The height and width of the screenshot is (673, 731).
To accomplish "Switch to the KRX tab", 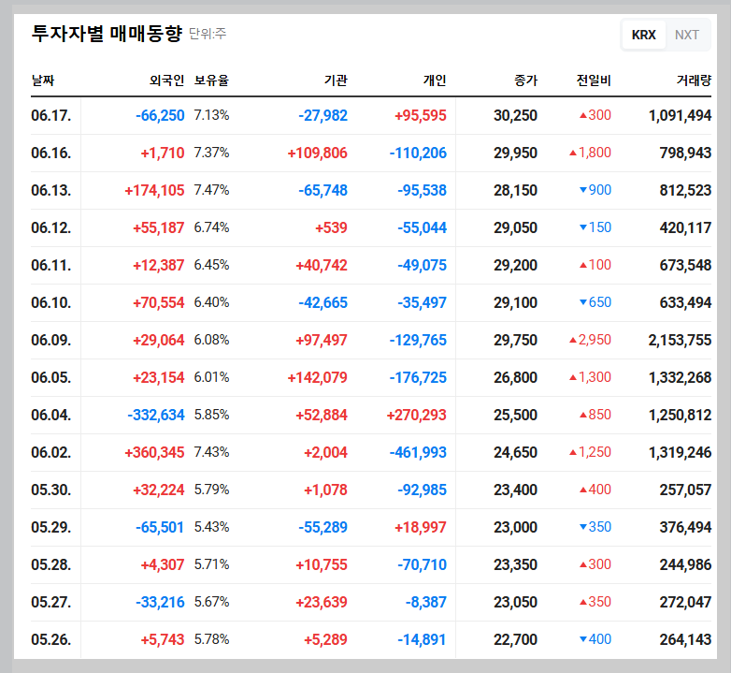I will (643, 35).
